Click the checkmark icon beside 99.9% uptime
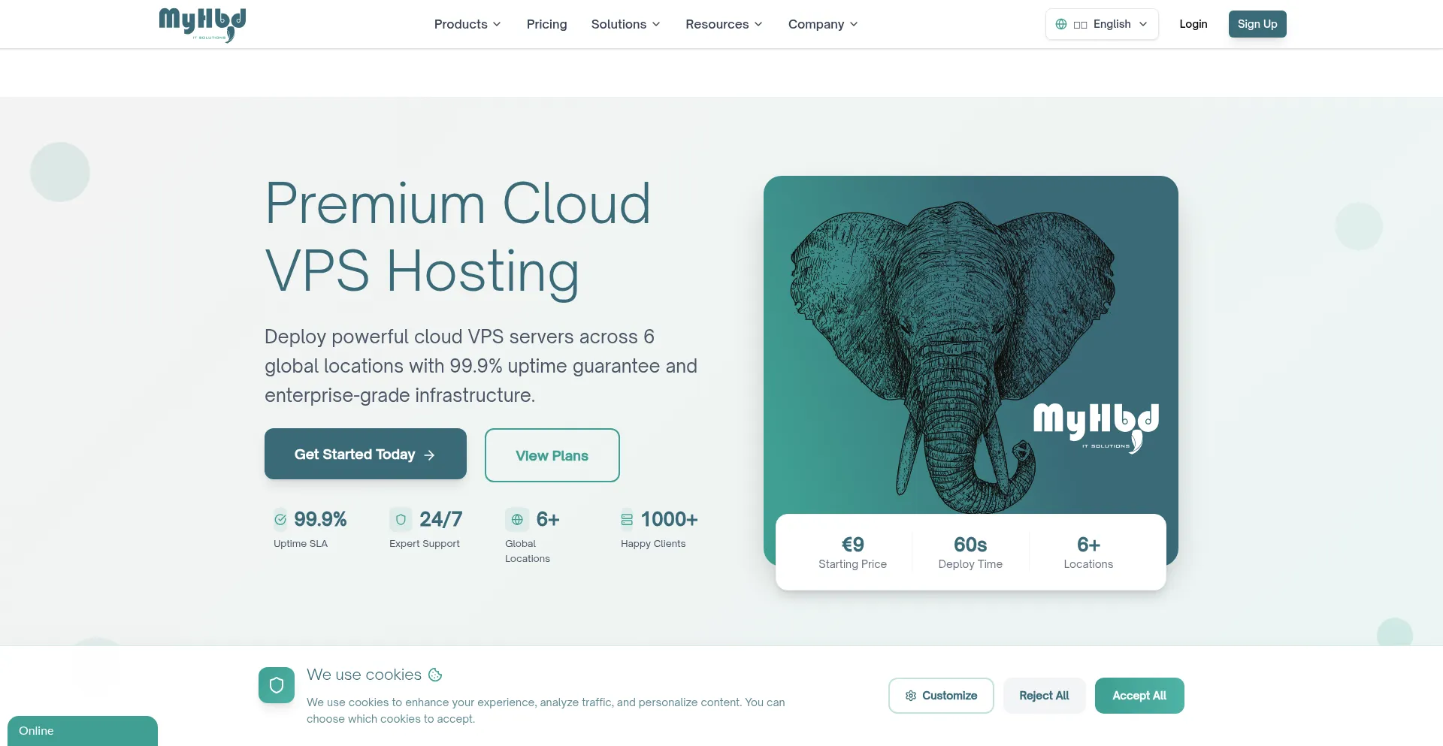This screenshot has width=1443, height=746. coord(280,519)
